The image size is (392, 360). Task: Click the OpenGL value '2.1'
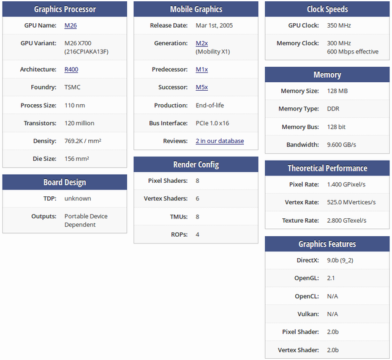point(331,278)
